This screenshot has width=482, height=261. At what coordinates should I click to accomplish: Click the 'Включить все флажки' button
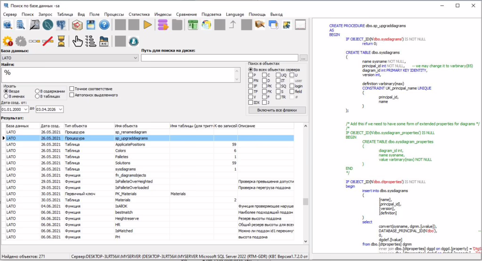click(x=277, y=110)
